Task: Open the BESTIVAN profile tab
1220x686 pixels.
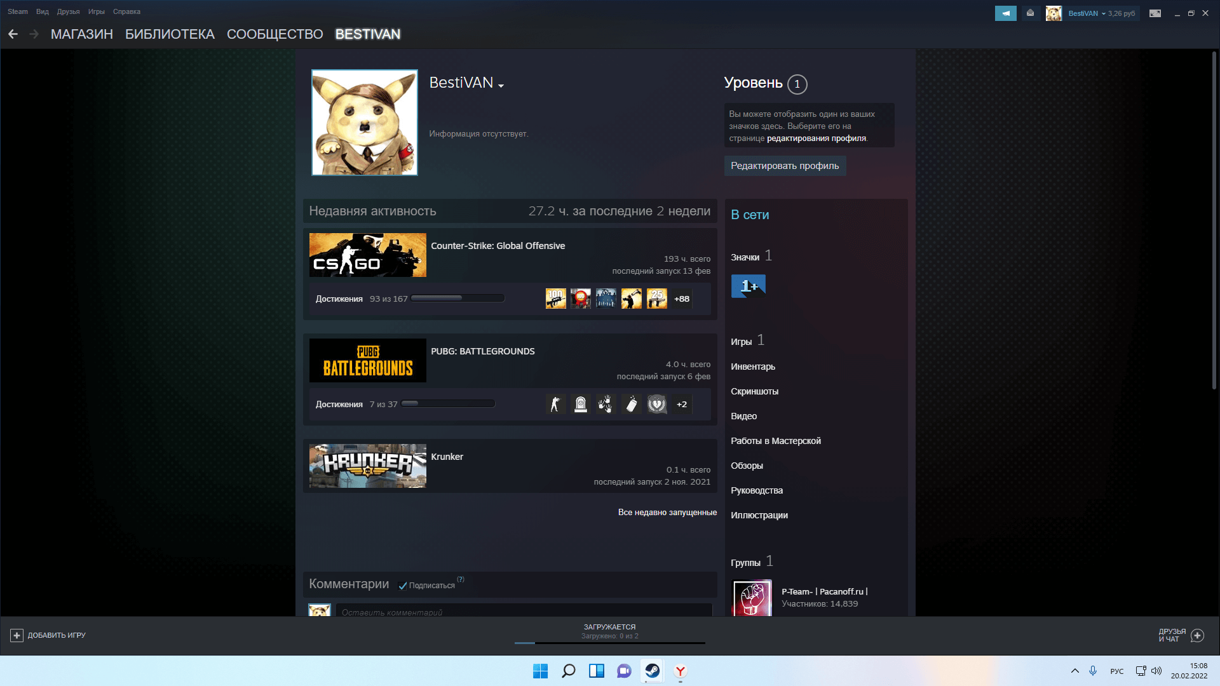Action: (x=368, y=34)
